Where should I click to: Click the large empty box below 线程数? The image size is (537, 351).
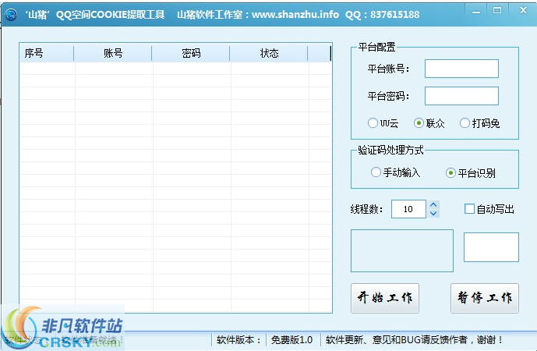pos(402,250)
